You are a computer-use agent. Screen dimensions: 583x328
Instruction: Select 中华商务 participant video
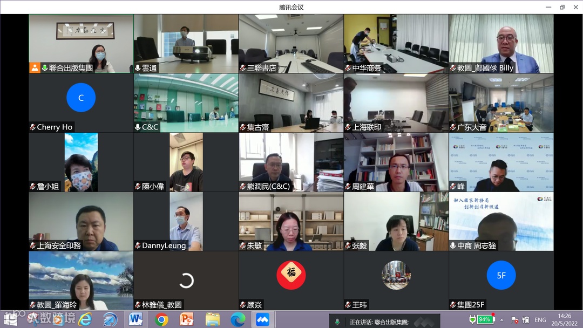pyautogui.click(x=396, y=44)
